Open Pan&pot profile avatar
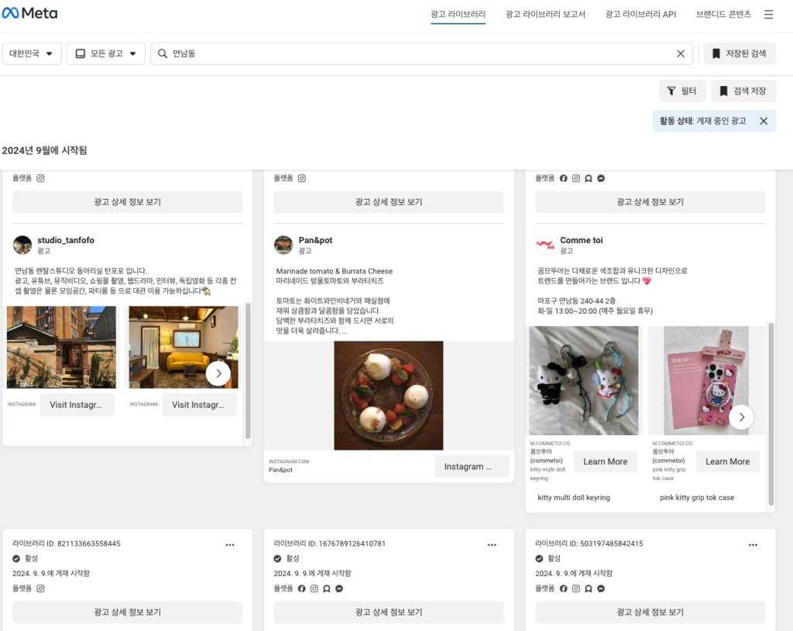Viewport: 793px width, 631px height. click(x=283, y=245)
